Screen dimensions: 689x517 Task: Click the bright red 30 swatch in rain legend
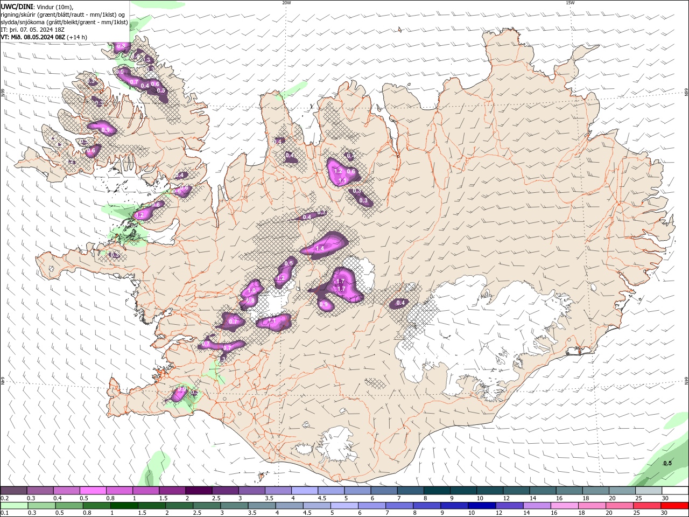pos(674,506)
